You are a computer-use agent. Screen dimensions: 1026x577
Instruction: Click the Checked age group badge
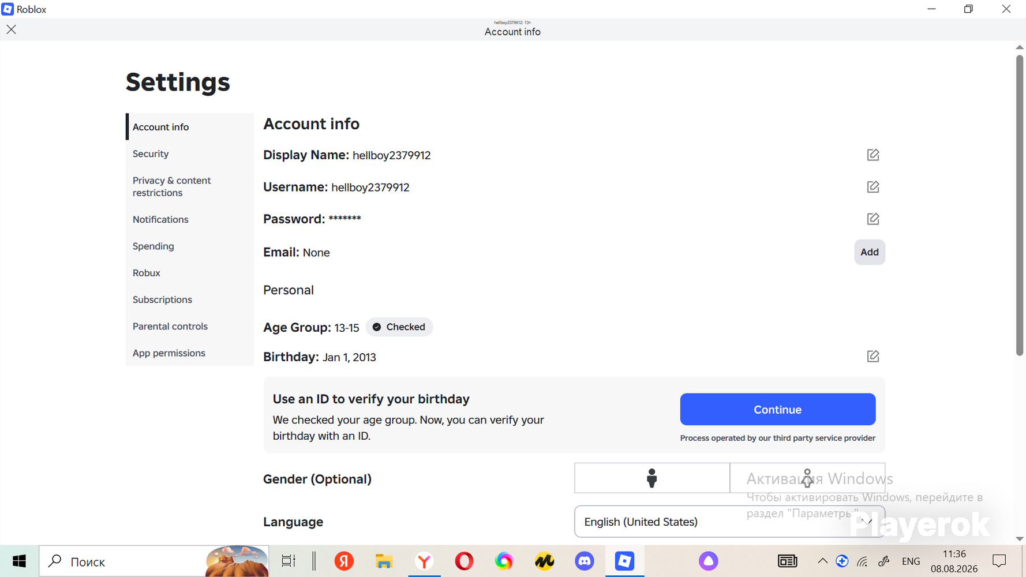pyautogui.click(x=399, y=327)
